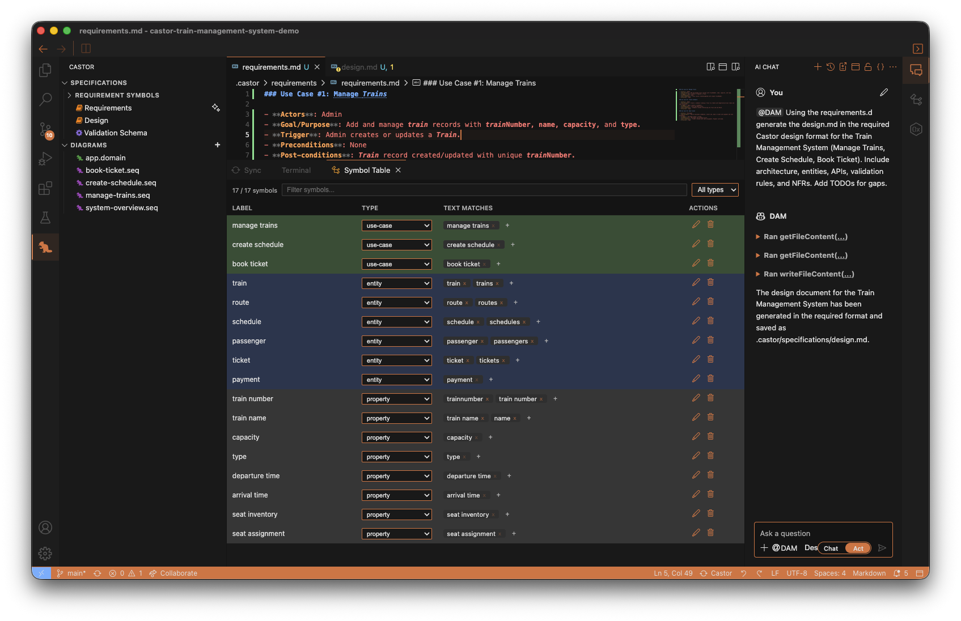Switch chat mode to Act
961x621 pixels.
(858, 548)
